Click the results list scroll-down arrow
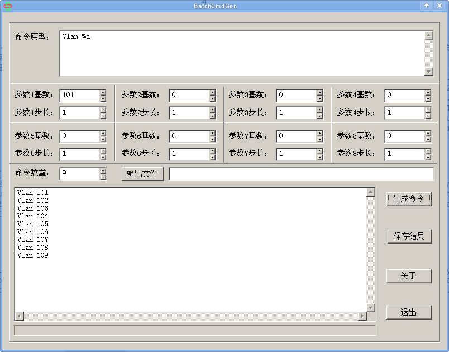The image size is (449, 352). (x=371, y=308)
